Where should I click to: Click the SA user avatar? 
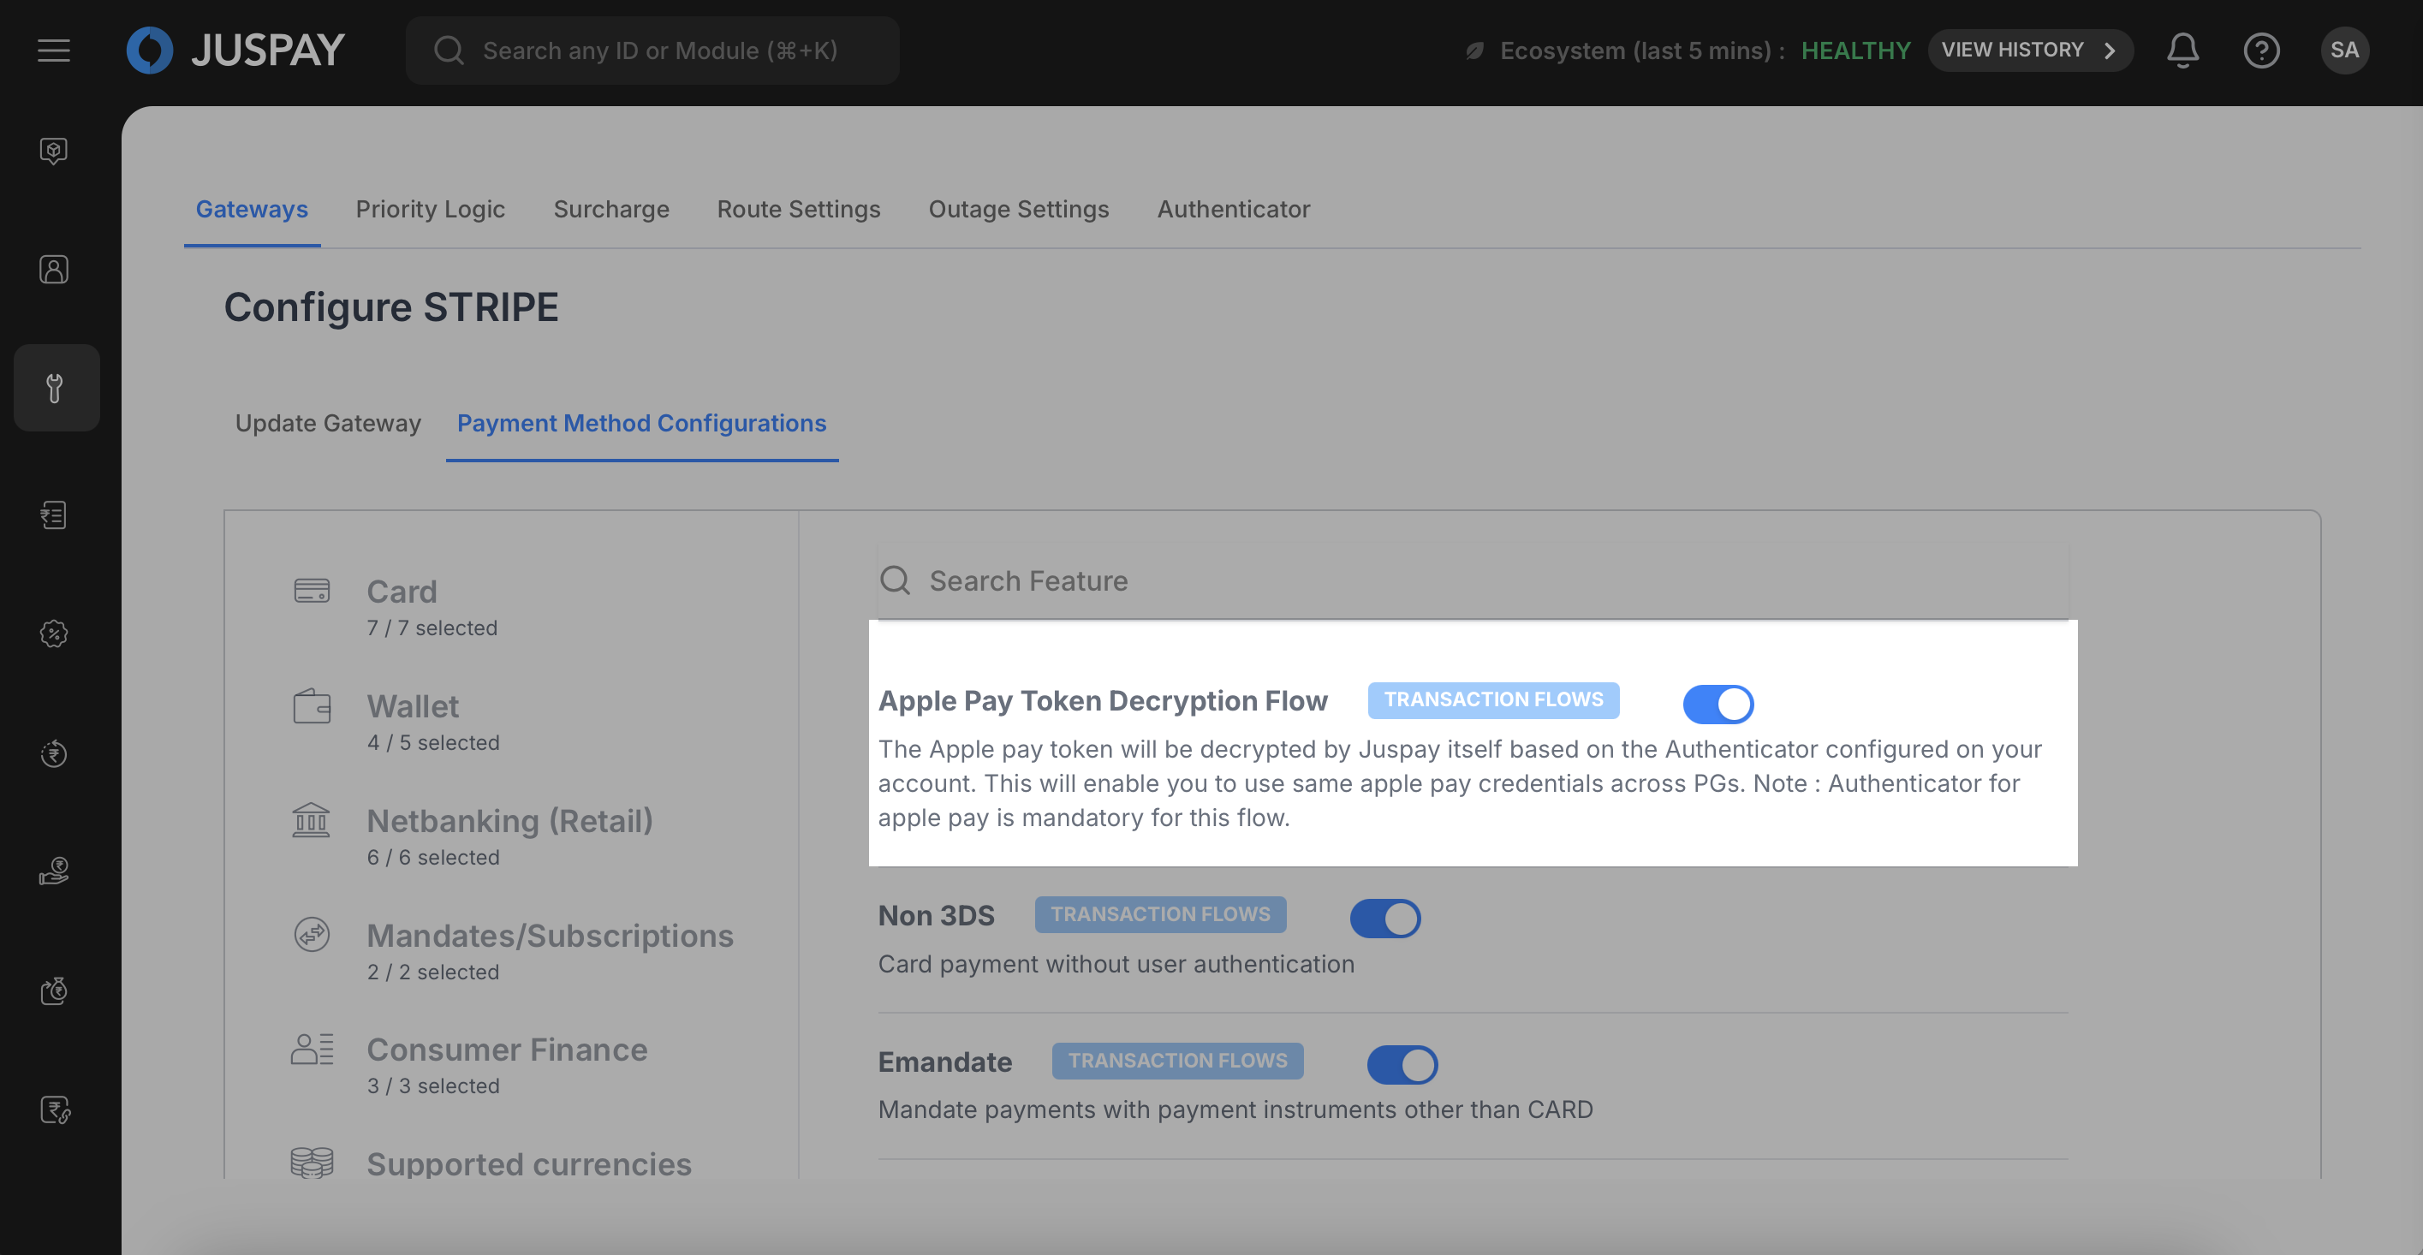click(2344, 50)
